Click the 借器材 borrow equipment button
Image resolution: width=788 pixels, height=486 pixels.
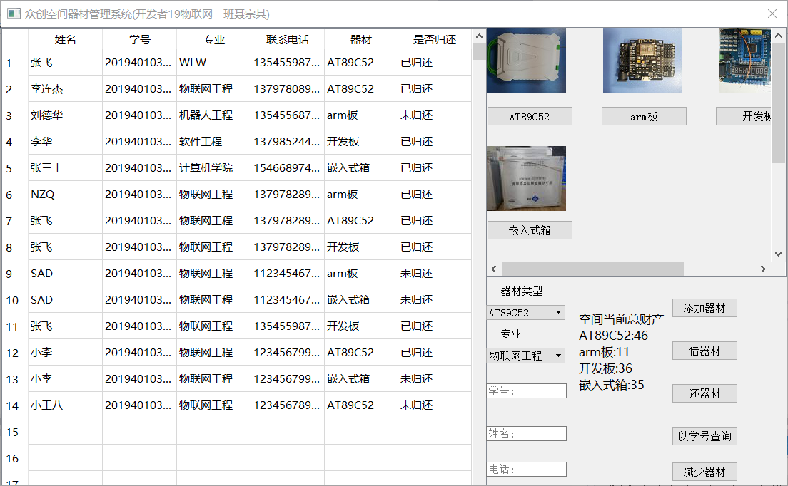pyautogui.click(x=704, y=350)
